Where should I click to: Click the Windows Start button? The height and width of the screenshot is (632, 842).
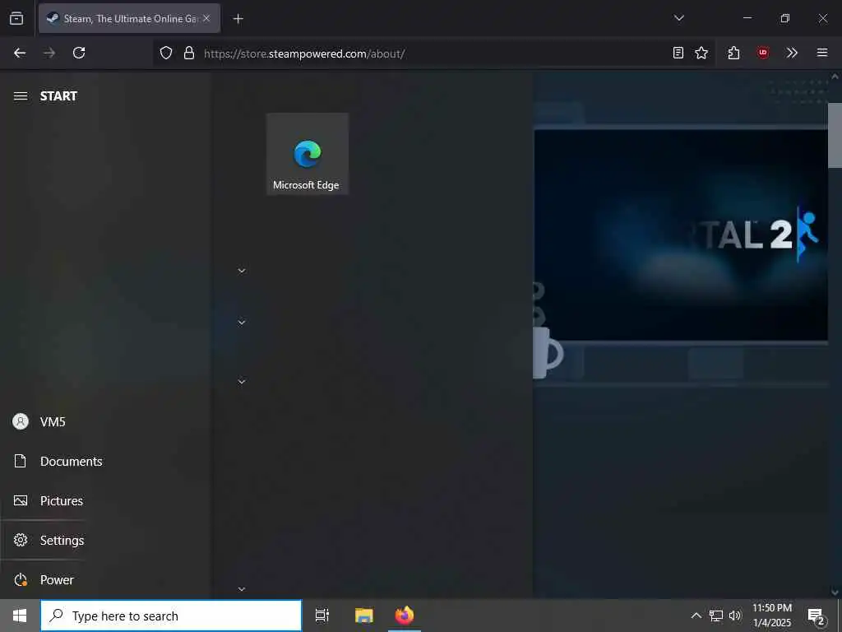(x=20, y=616)
